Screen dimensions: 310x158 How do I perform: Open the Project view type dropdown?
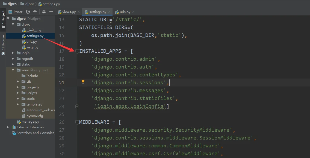coord(16,12)
